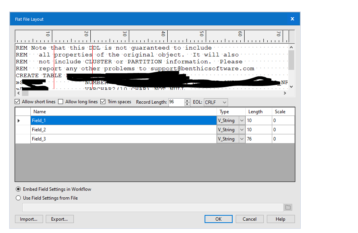
Task: Click the Import button
Action: [28, 219]
